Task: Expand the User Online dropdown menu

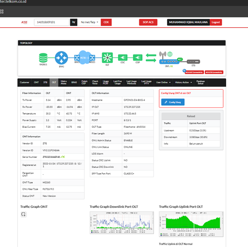Action: pyautogui.click(x=163, y=82)
